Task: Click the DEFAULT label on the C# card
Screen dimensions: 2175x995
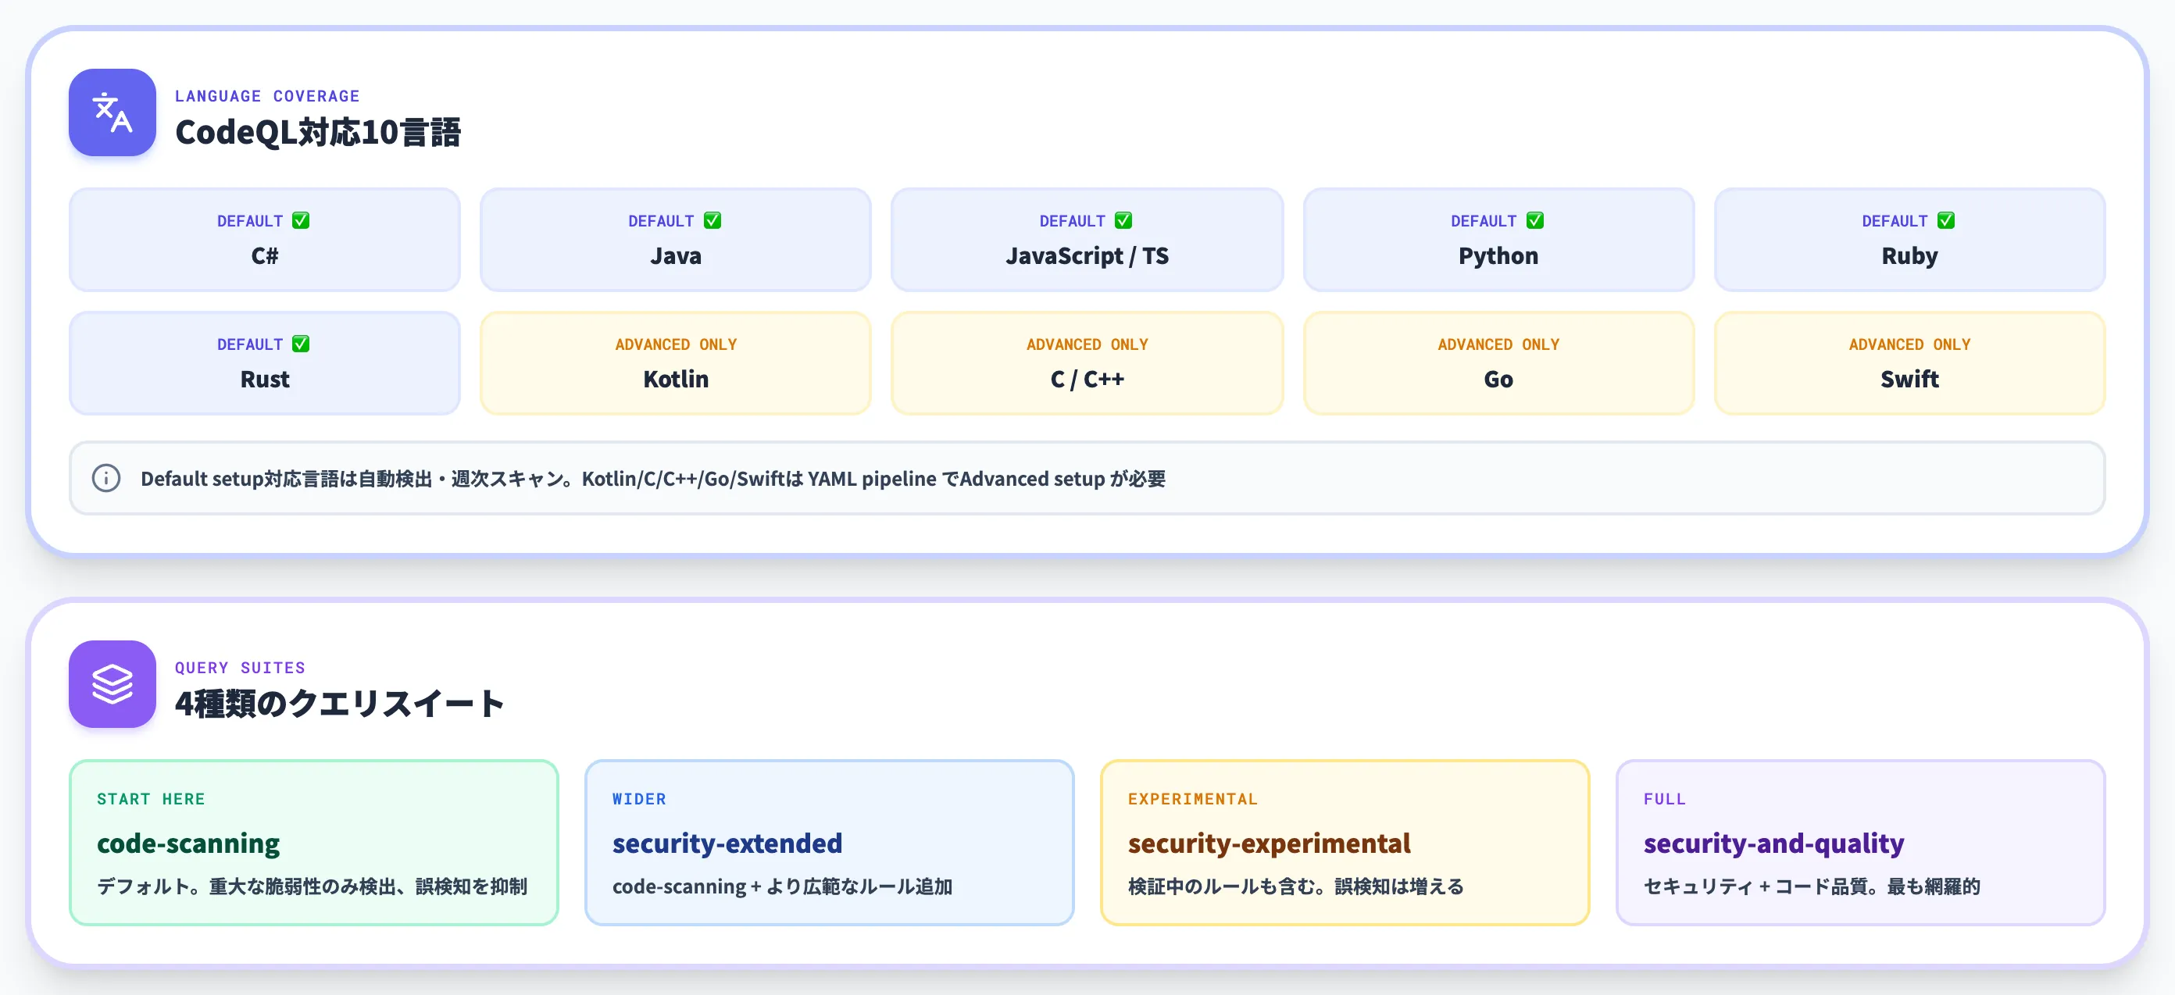Action: tap(250, 221)
